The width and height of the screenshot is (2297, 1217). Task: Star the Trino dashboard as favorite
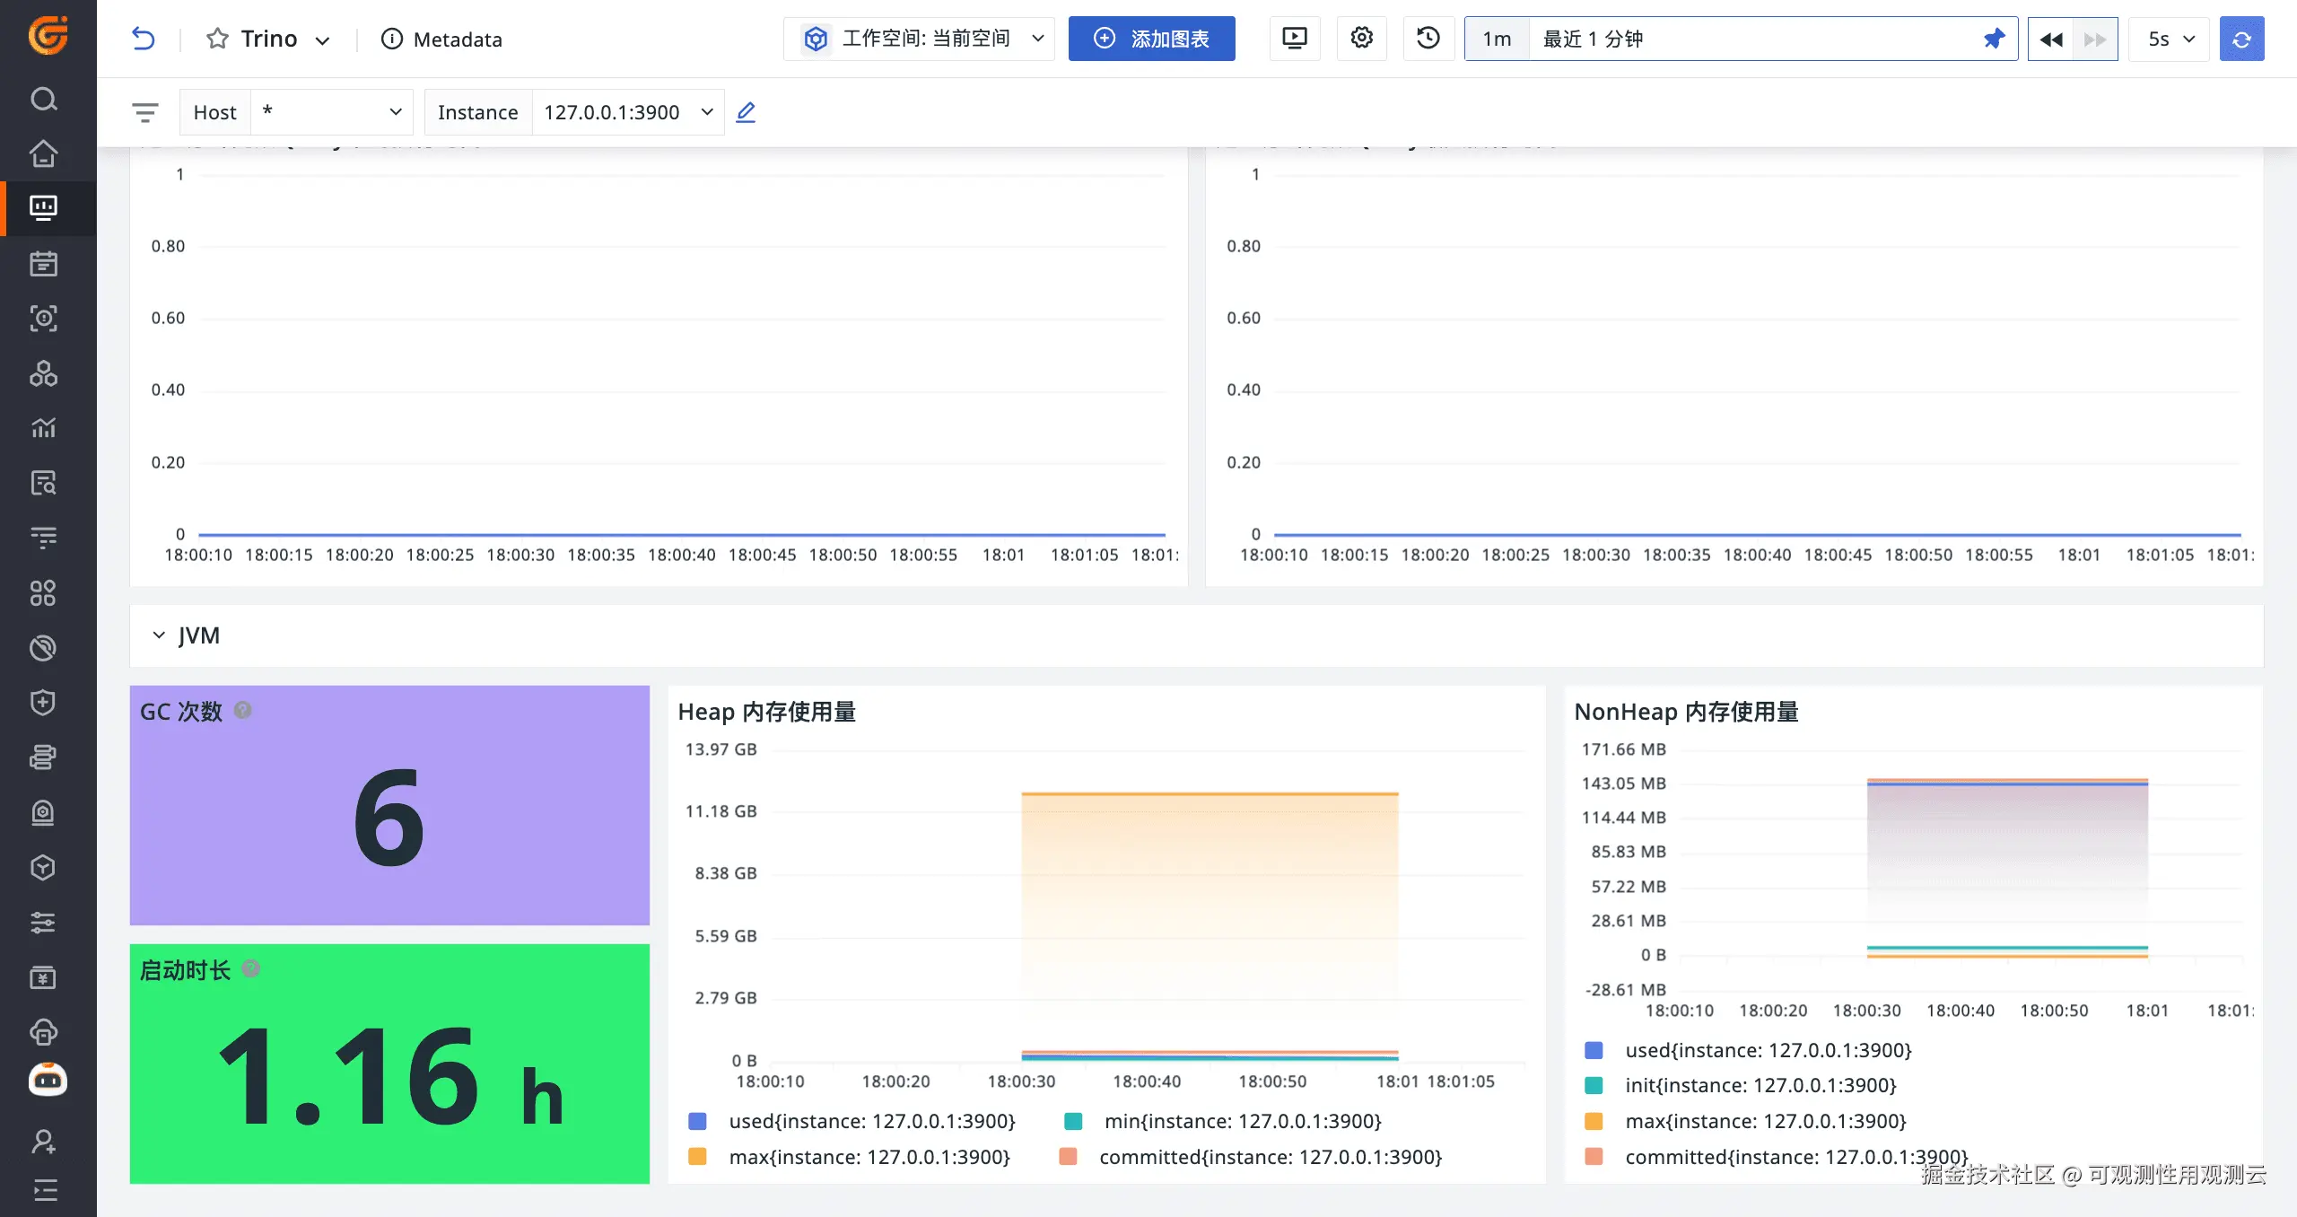point(216,39)
